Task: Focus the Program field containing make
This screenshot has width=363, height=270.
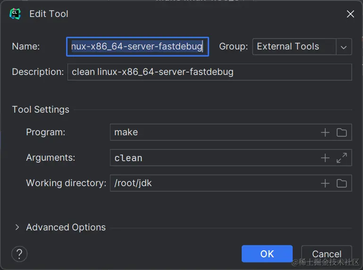Action: coord(212,132)
